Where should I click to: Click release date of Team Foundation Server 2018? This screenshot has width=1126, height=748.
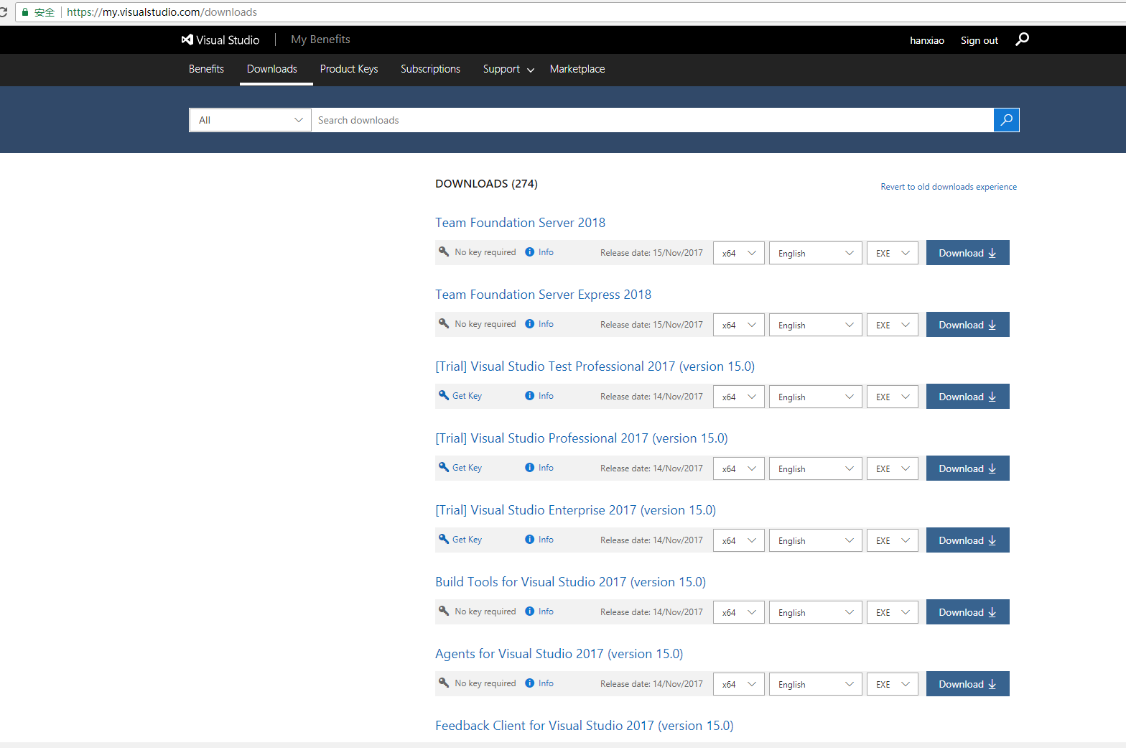[651, 253]
